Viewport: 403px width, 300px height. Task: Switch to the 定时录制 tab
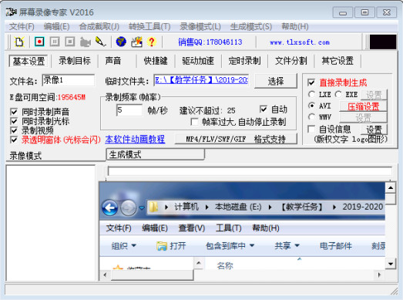tap(244, 61)
